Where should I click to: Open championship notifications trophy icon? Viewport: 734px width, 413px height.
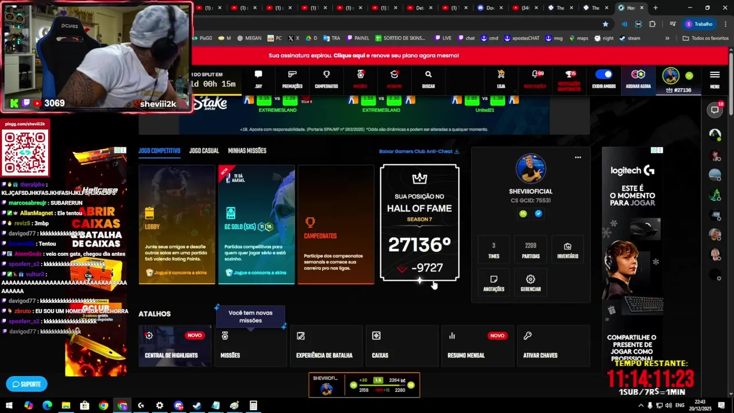[x=569, y=79]
